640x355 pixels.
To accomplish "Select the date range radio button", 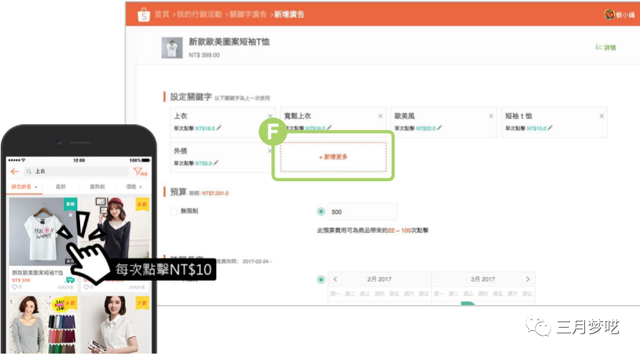I will click(321, 279).
